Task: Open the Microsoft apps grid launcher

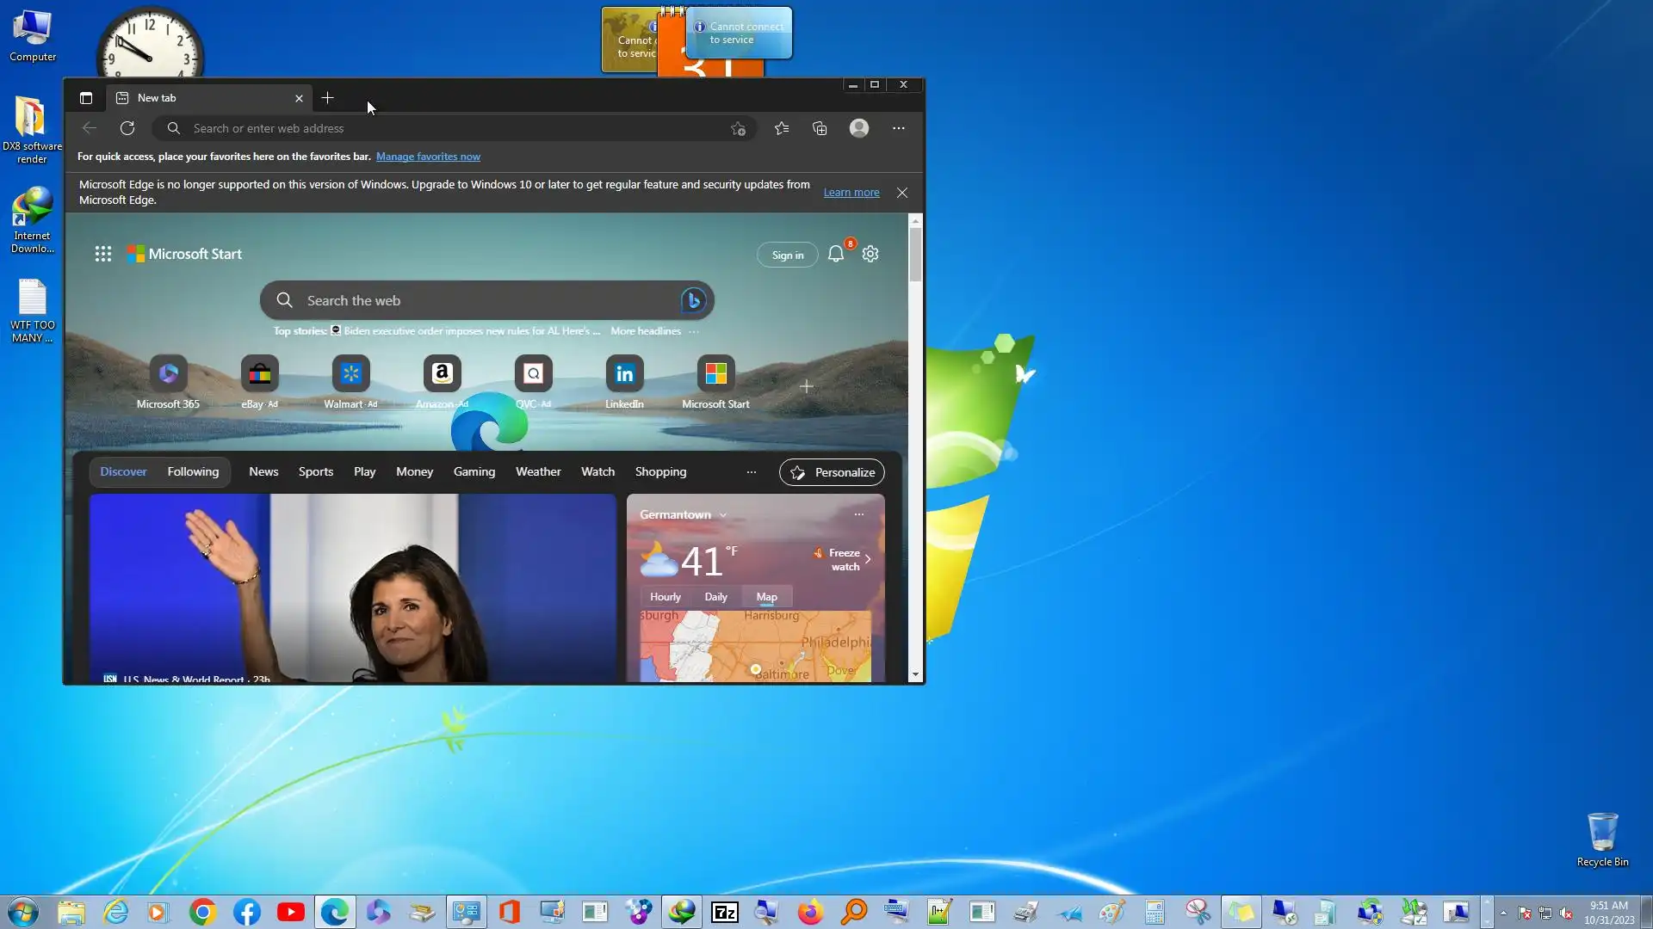Action: coord(103,254)
